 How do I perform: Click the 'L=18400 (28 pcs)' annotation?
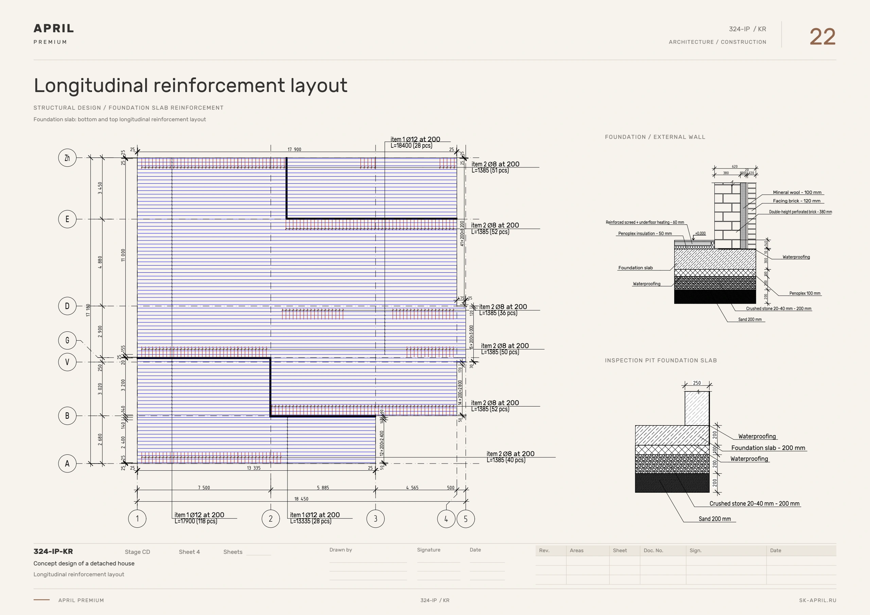click(412, 146)
